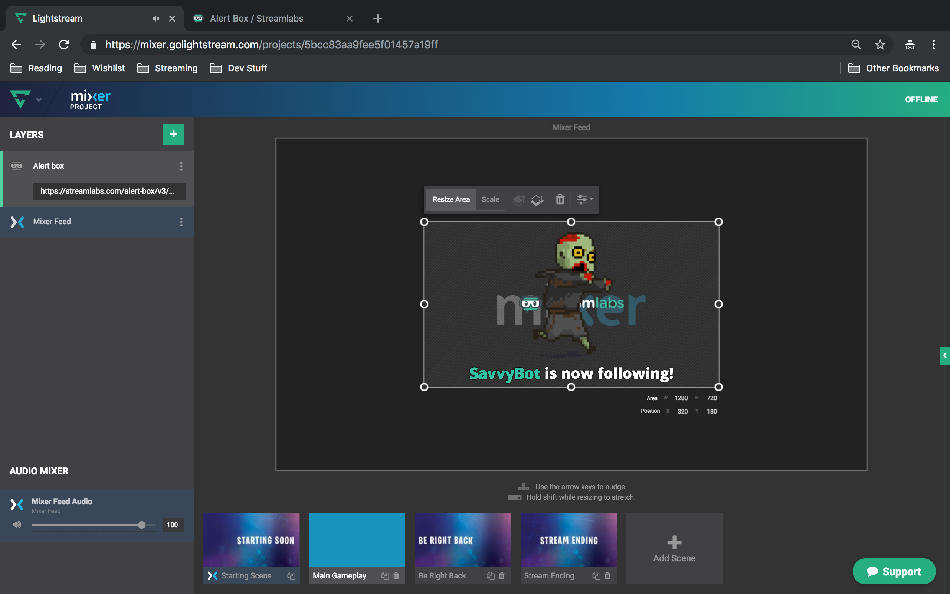Collapse the right panel with the arrow
This screenshot has width=950, height=594.
[944, 356]
